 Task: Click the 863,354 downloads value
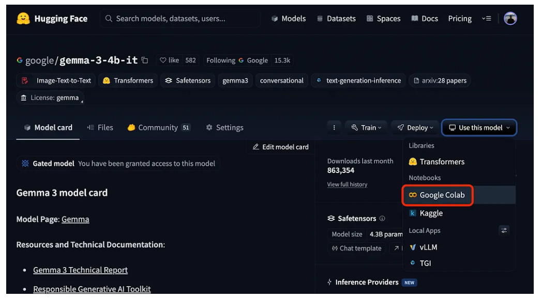341,170
